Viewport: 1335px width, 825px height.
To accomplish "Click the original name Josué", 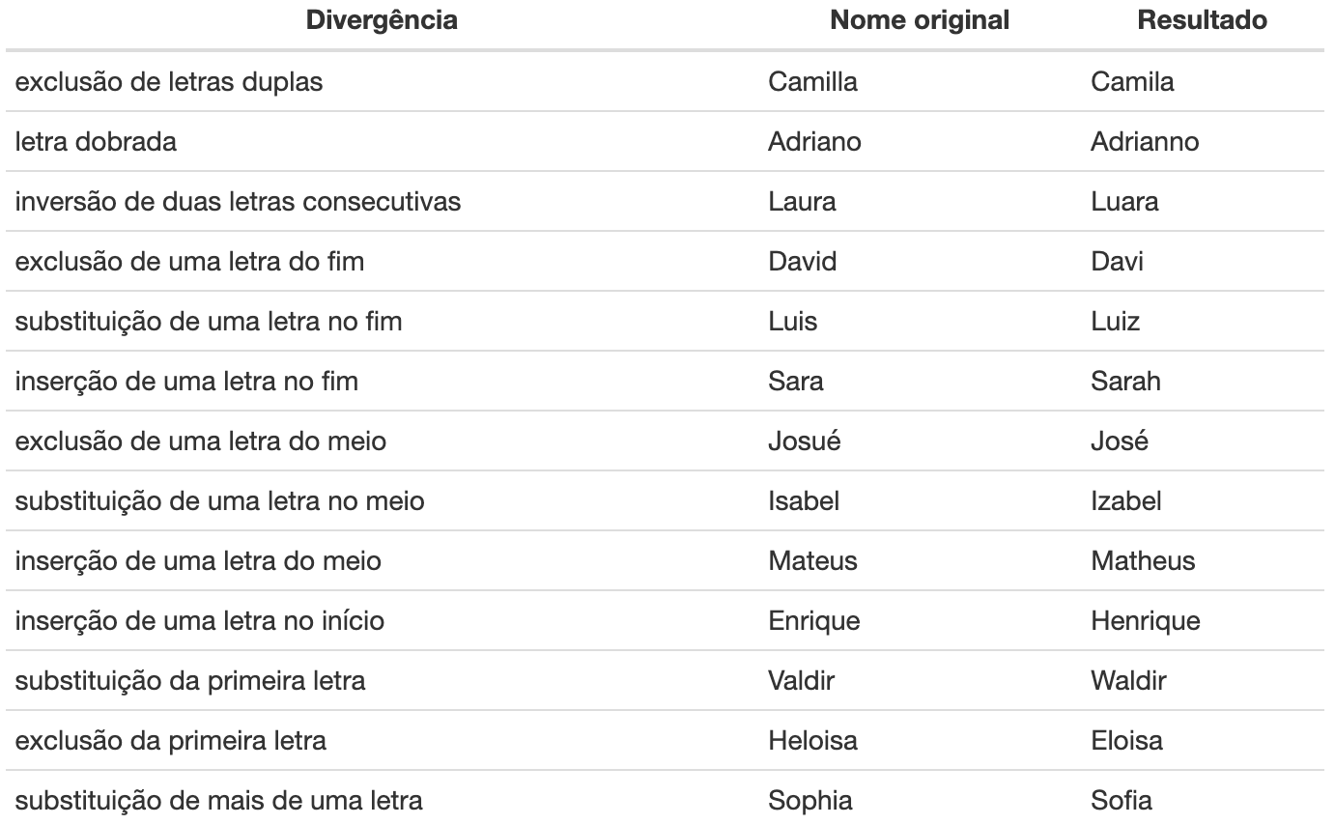I will 805,441.
